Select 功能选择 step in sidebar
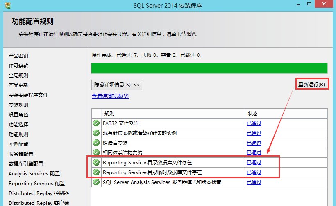Image resolution: width=336 pixels, height=206 pixels. coord(18,125)
